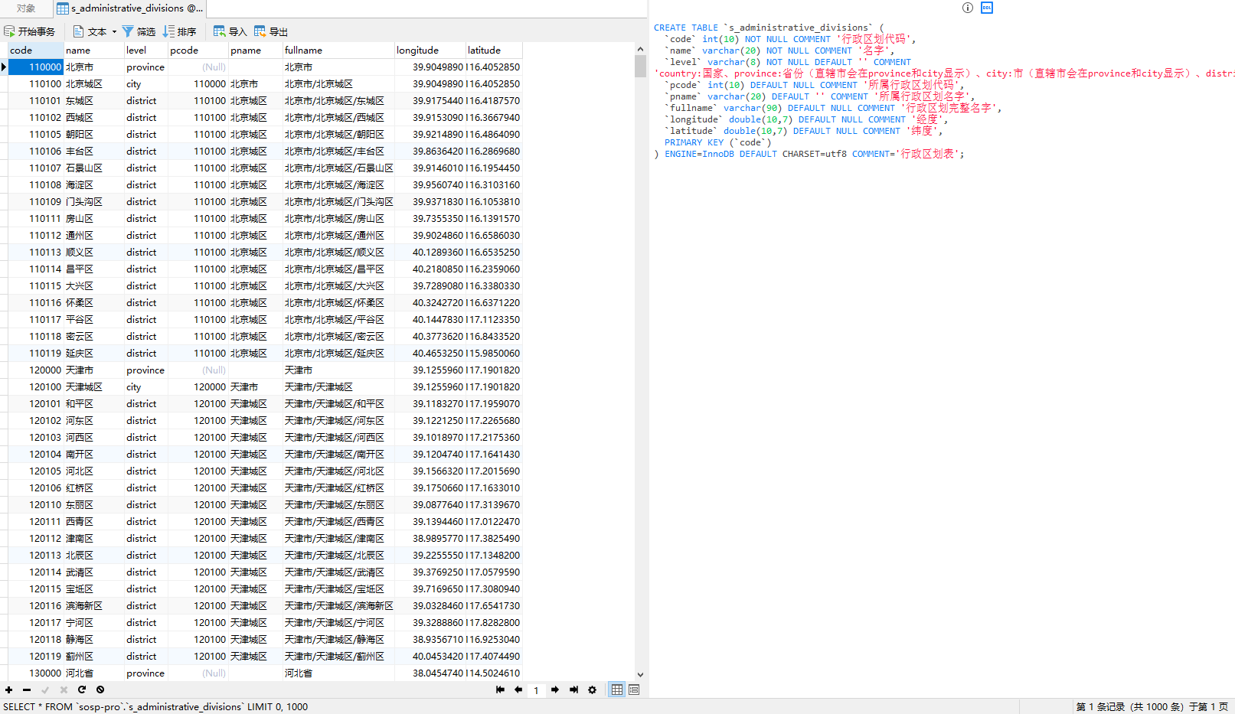Click the fullname cell 天津市/天津城区/蓟州区
The height and width of the screenshot is (714, 1235).
pos(338,657)
